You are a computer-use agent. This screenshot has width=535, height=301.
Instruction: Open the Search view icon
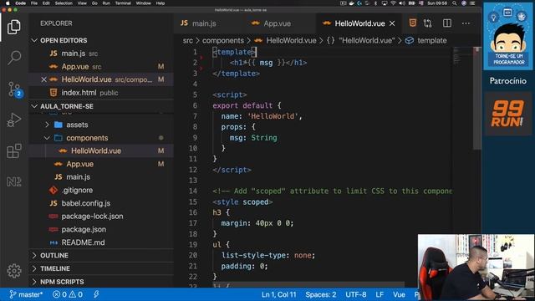pyautogui.click(x=14, y=58)
